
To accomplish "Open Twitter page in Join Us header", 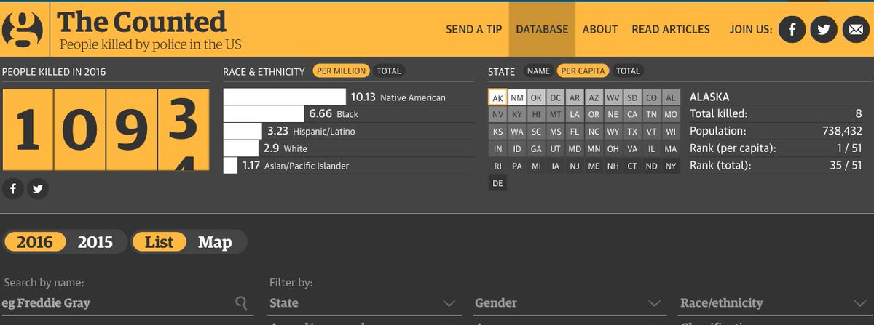I will coord(823,30).
